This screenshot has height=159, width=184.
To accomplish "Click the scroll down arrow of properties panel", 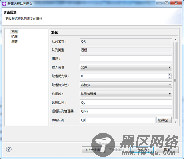I will [176, 122].
